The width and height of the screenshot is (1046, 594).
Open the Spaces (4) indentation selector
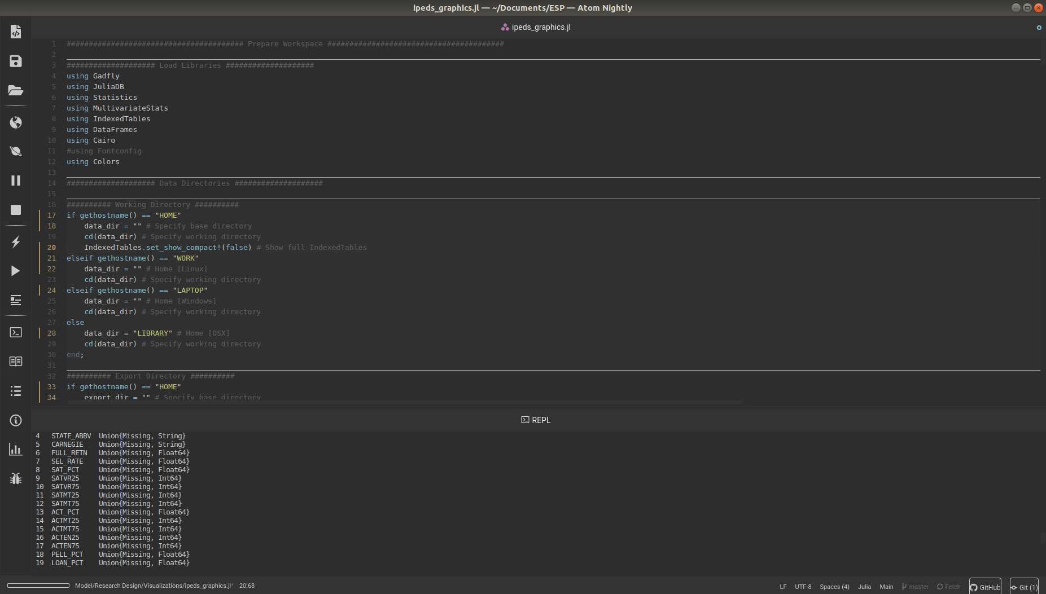tap(835, 587)
